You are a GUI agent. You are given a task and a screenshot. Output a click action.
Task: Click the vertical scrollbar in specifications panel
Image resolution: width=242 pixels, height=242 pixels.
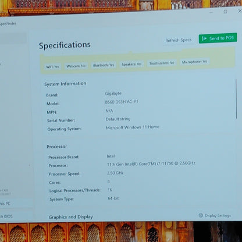click(236, 99)
